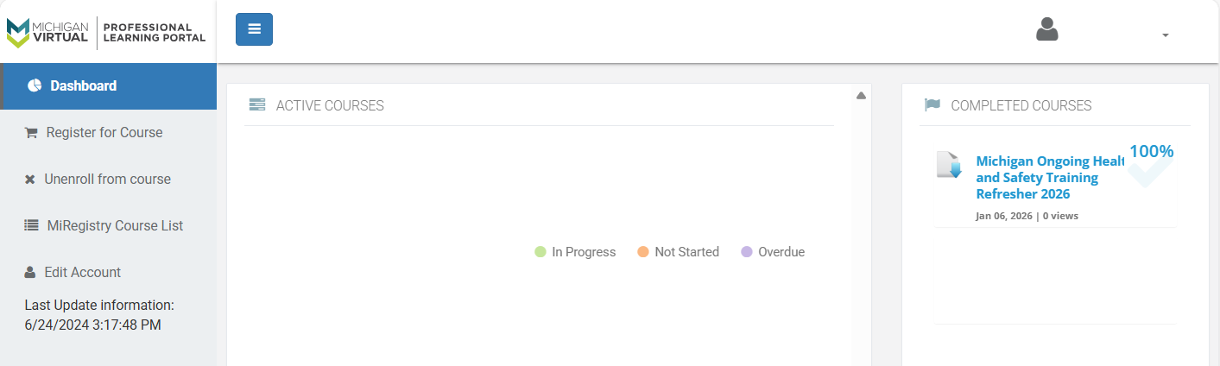
Task: Click the Dashboard pie chart icon
Action: [x=35, y=85]
